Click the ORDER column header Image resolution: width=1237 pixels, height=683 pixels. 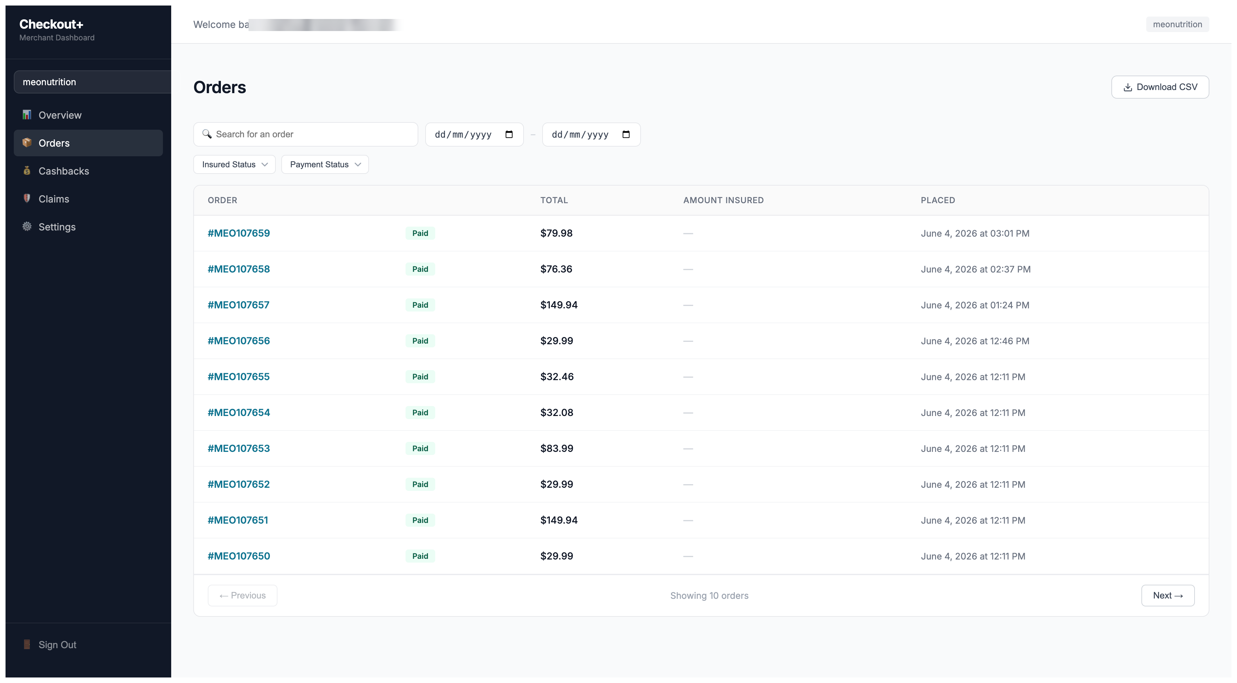tap(222, 200)
